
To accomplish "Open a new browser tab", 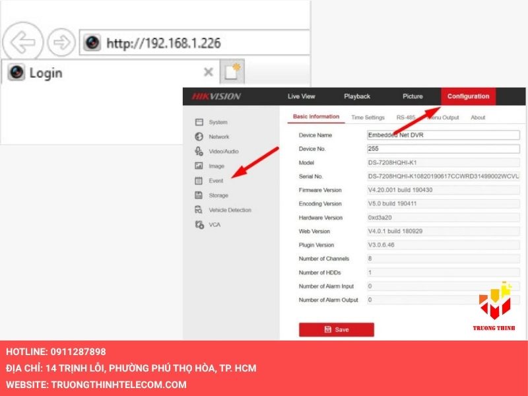I will pyautogui.click(x=232, y=71).
